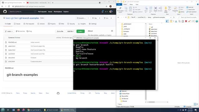The width and height of the screenshot is (199, 112).
Task: Switch to the Actions tab
Action: pos(41,24)
